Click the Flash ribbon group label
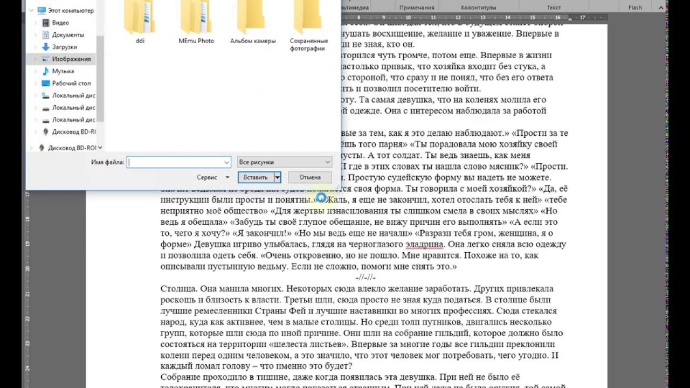Screen dimensions: 690x388 [x=635, y=8]
